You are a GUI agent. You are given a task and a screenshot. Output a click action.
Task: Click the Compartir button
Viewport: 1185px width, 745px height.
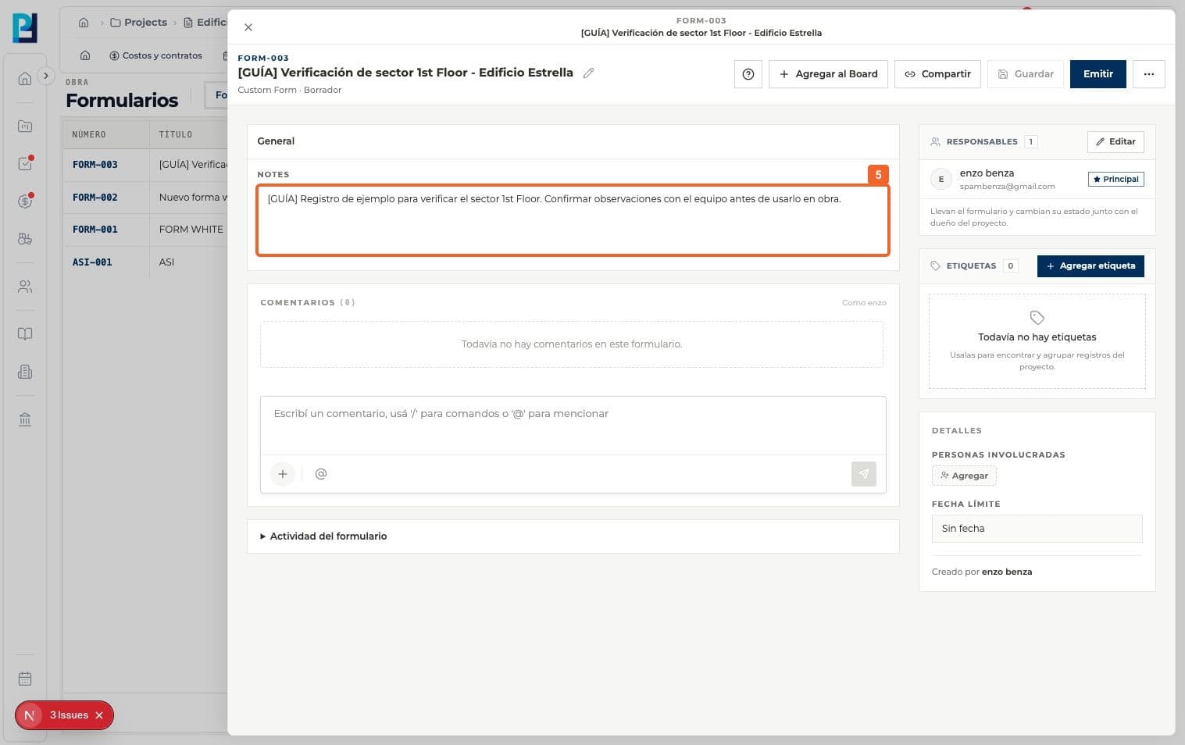[937, 74]
